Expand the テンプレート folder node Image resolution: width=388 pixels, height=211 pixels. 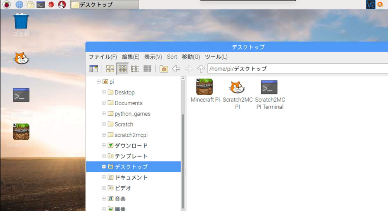[104, 156]
